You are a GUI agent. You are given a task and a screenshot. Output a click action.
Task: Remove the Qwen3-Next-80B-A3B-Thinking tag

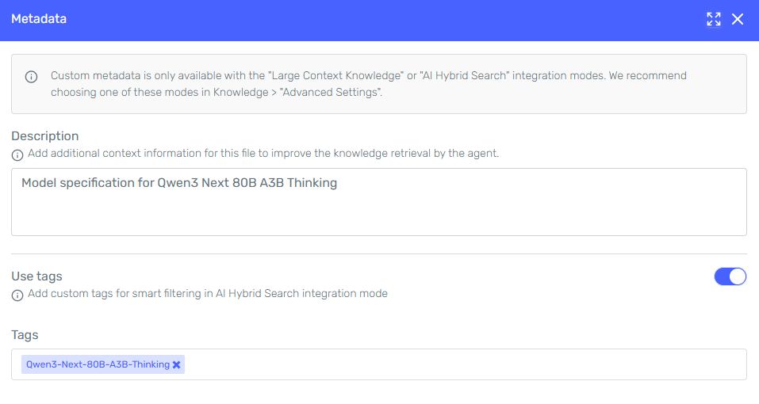(x=177, y=364)
